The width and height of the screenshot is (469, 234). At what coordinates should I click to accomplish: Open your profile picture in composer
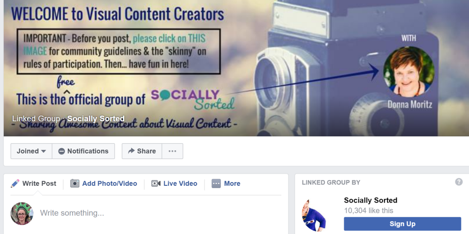22,213
